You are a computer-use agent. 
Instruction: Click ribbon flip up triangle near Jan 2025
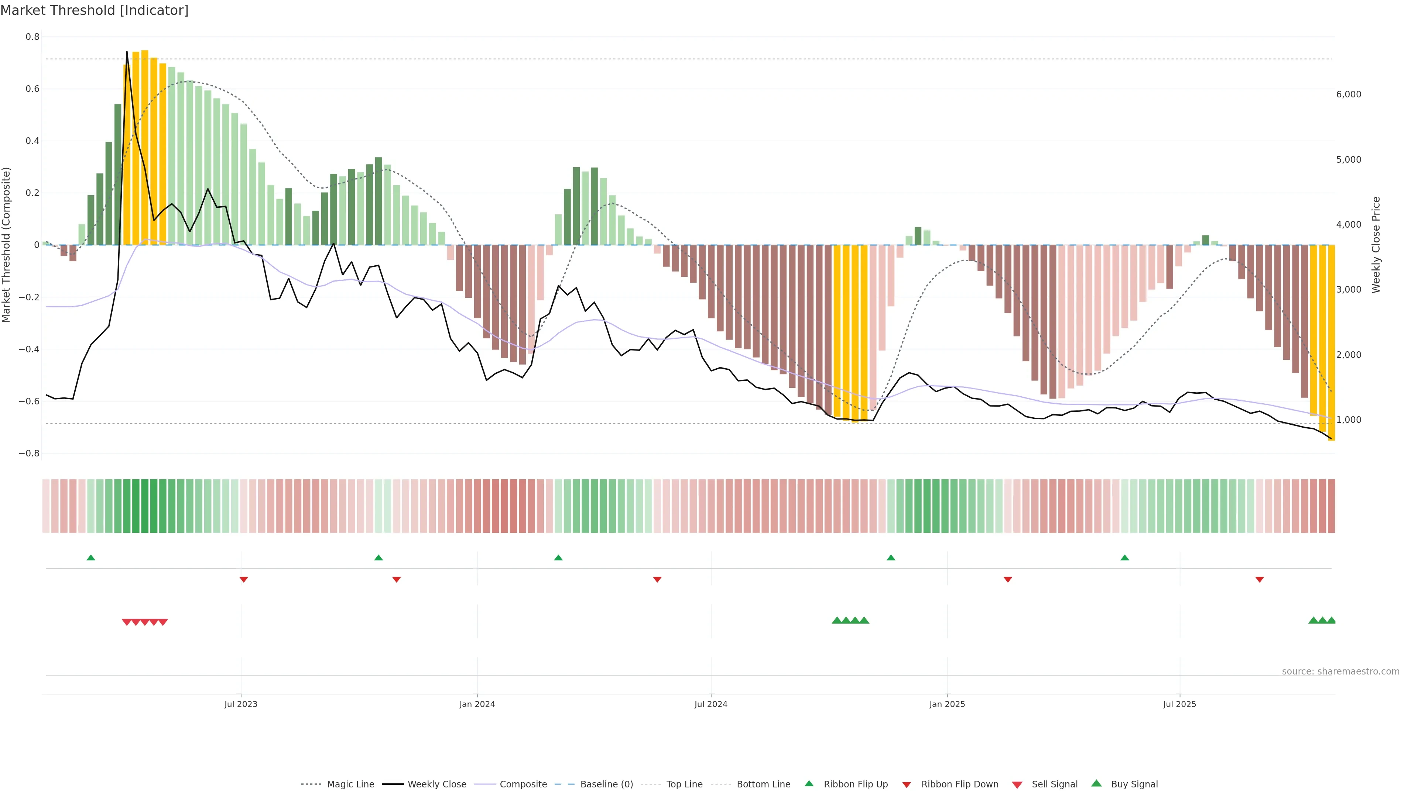(x=891, y=558)
